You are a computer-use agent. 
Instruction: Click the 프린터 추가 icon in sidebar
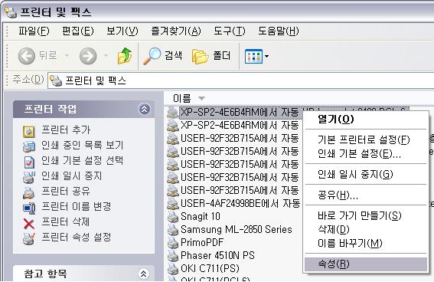tap(29, 132)
